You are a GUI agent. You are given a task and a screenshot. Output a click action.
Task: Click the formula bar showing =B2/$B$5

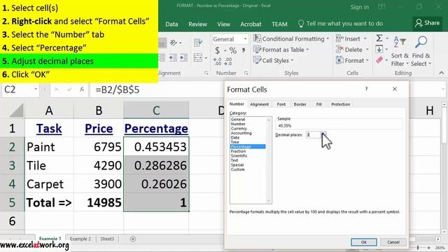coord(157,90)
